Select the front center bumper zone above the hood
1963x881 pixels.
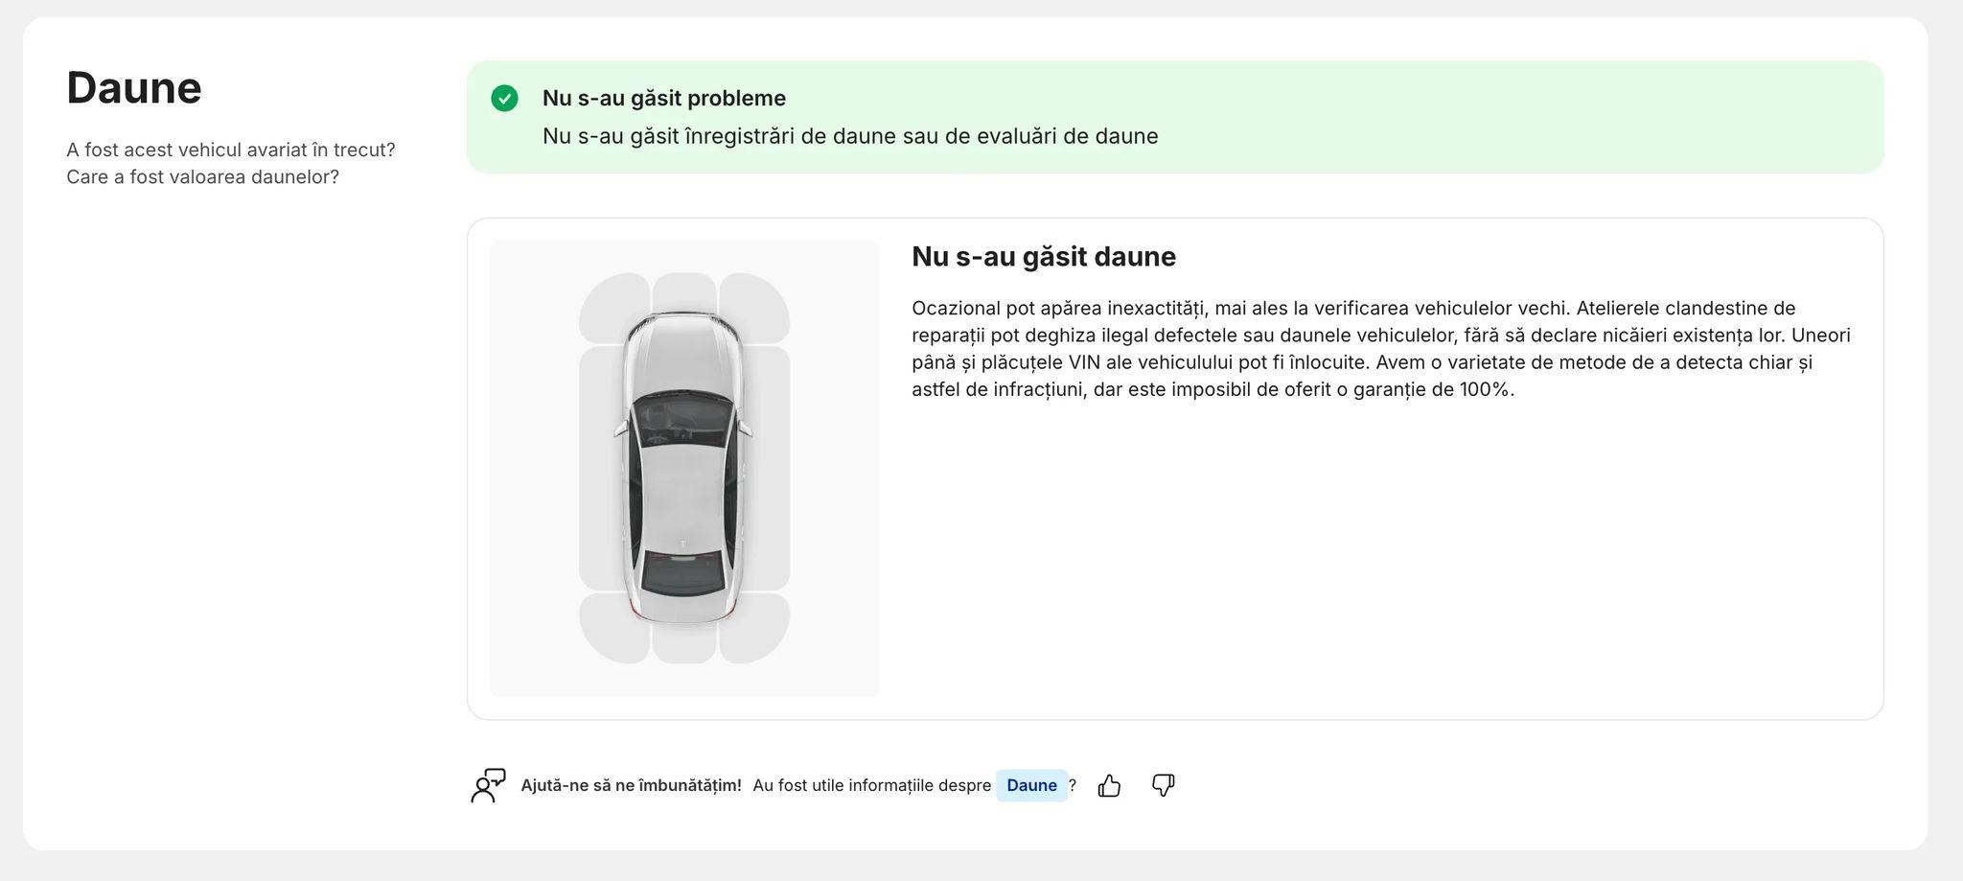tap(684, 291)
